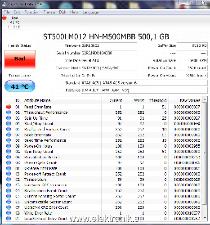Click blue status dot for Seek Time Performance
The image size is (210, 225).
pos(9,140)
